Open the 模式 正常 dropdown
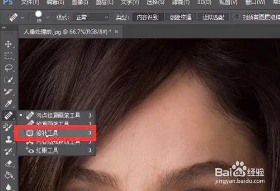This screenshot has width=280, height=191. pos(91,17)
